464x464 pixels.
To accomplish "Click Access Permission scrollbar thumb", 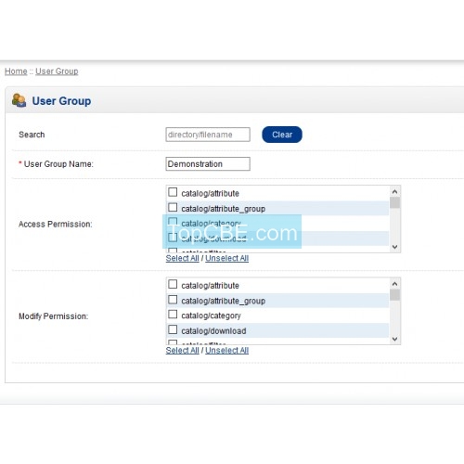I will [394, 202].
